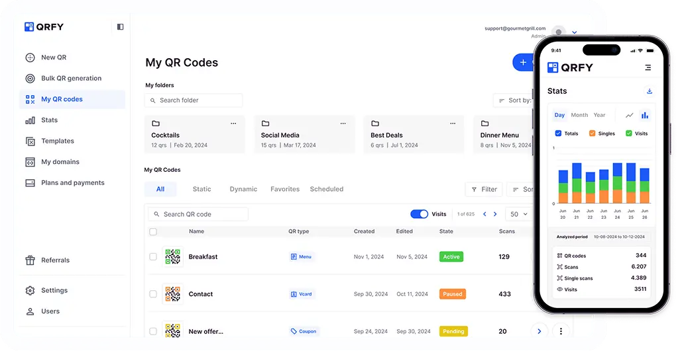Uncheck the Singles chart checkbox
This screenshot has width=682, height=351.
[x=592, y=134]
